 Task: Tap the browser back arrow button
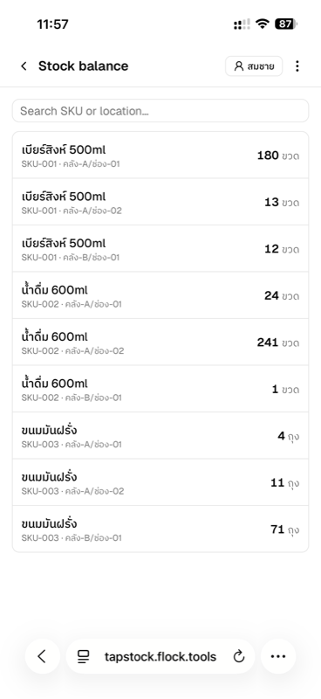click(42, 656)
